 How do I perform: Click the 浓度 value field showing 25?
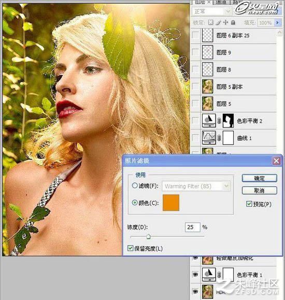pyautogui.click(x=193, y=227)
